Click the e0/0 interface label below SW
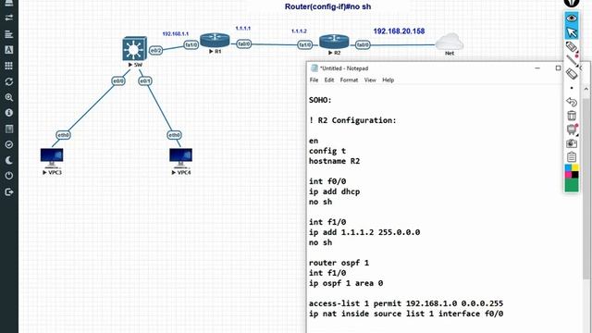Image resolution: width=592 pixels, height=333 pixels. 118,80
